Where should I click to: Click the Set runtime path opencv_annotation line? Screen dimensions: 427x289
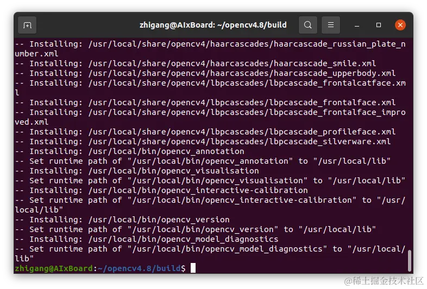click(x=203, y=161)
